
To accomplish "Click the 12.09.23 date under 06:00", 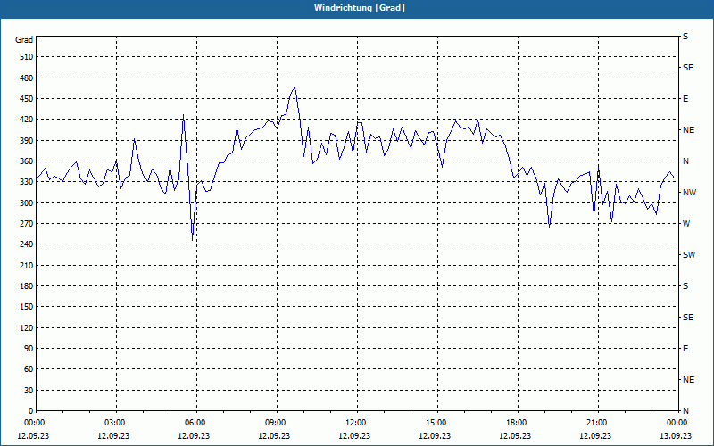I will 194,435.
